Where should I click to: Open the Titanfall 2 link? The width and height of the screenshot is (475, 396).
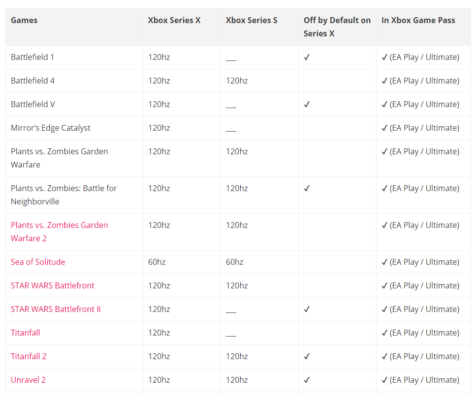coord(29,356)
